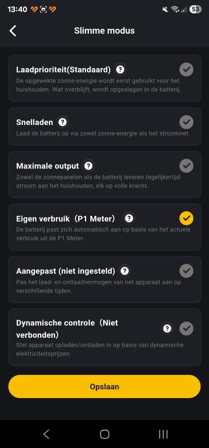
Task: Open help for Laadprioriteit(Standaard)
Action: [121, 70]
